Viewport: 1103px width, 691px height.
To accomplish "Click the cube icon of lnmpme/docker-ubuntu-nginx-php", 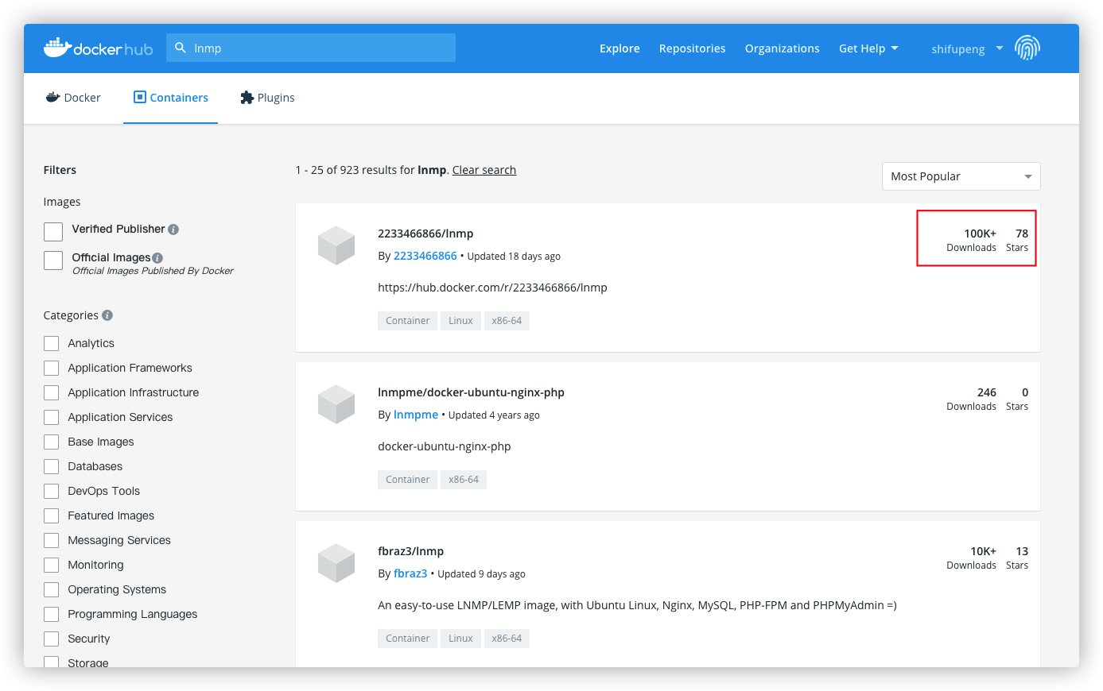I will point(336,404).
